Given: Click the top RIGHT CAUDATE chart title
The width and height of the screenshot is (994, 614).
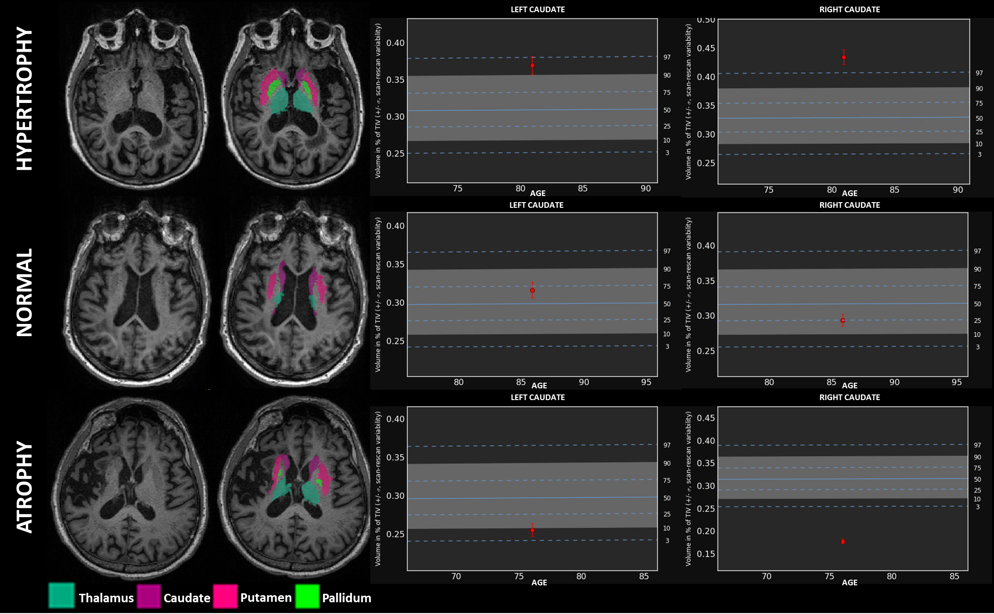Looking at the screenshot, I should click(850, 9).
